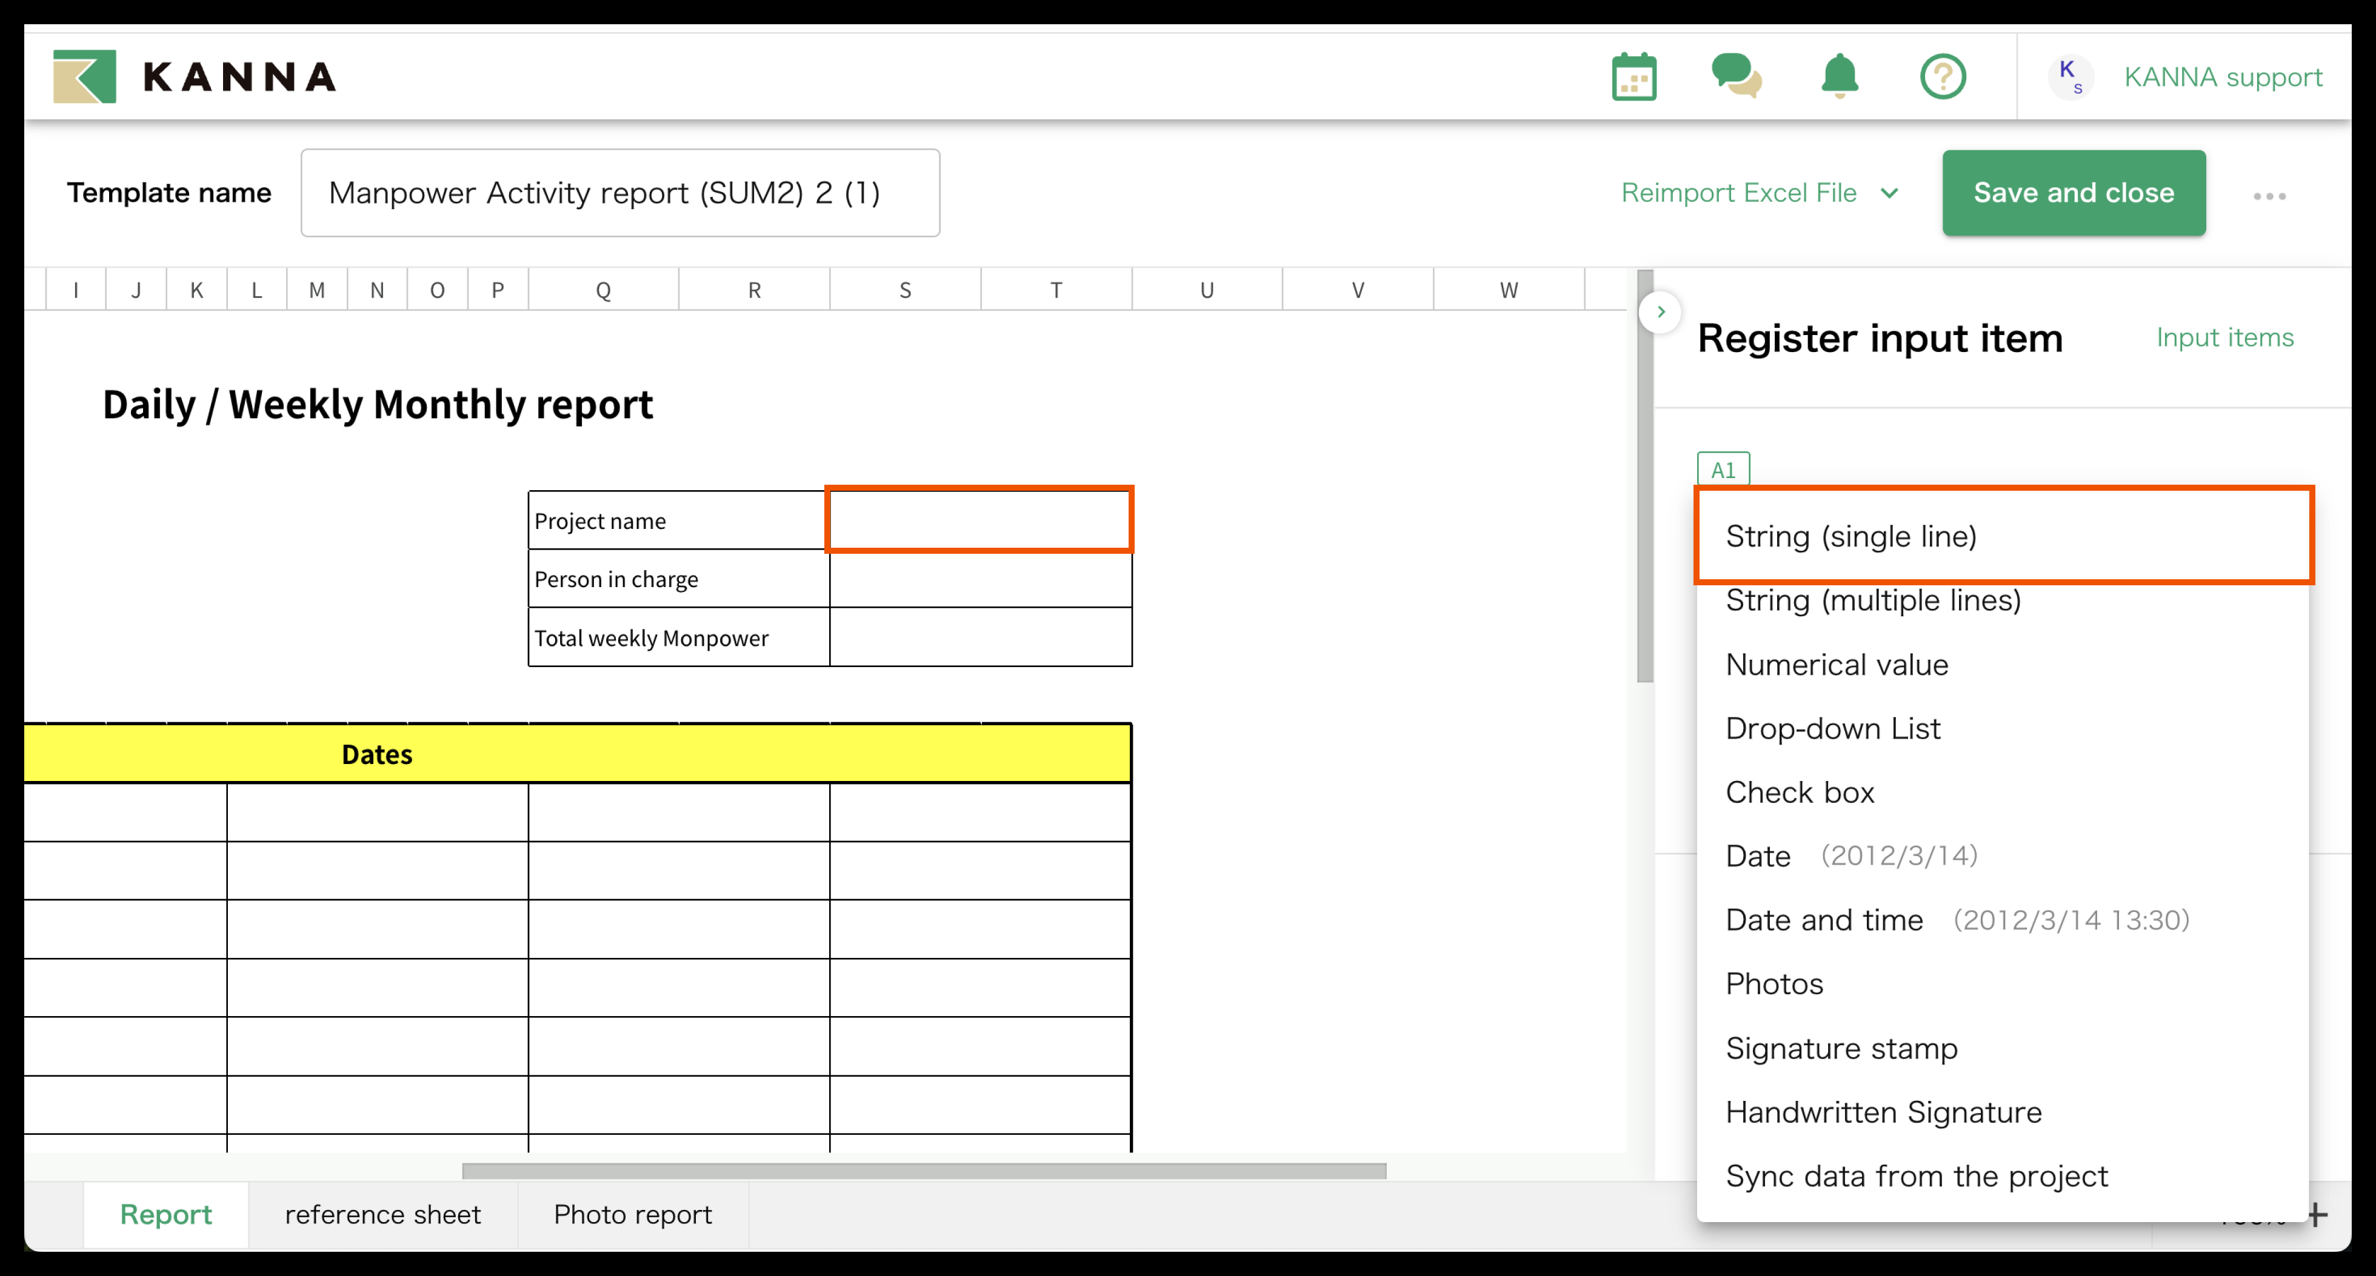Click the zoom in plus icon
Viewport: 2376px width, 1276px height.
2317,1215
